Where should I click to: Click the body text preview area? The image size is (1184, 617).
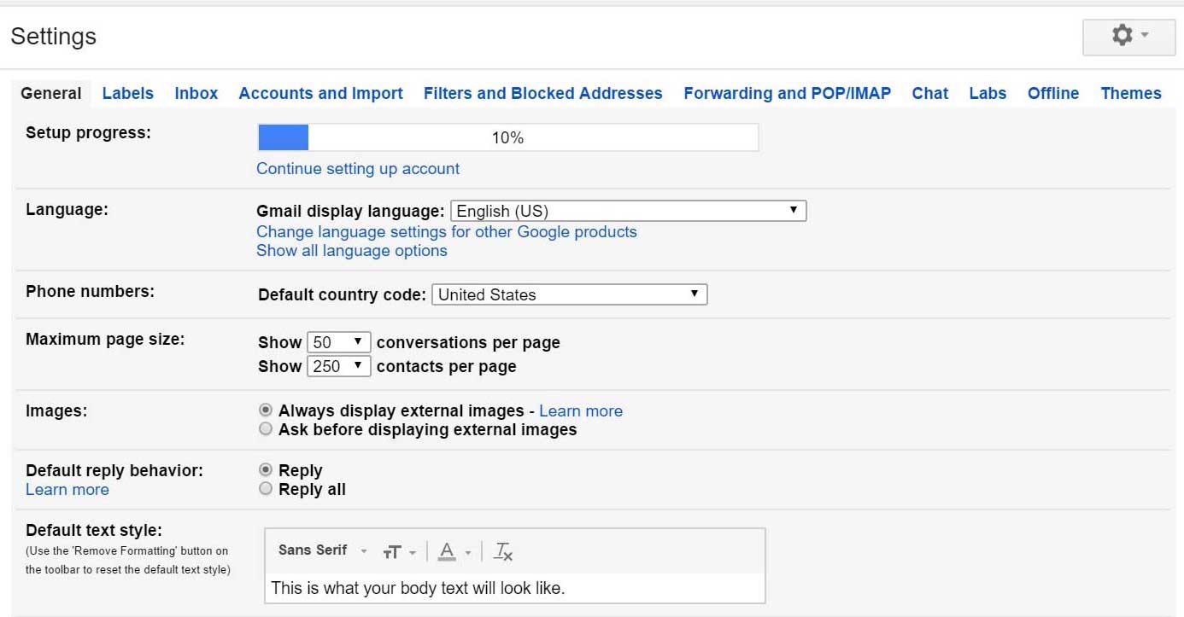[513, 588]
